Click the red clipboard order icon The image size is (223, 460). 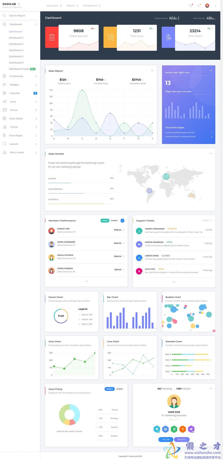click(x=52, y=37)
